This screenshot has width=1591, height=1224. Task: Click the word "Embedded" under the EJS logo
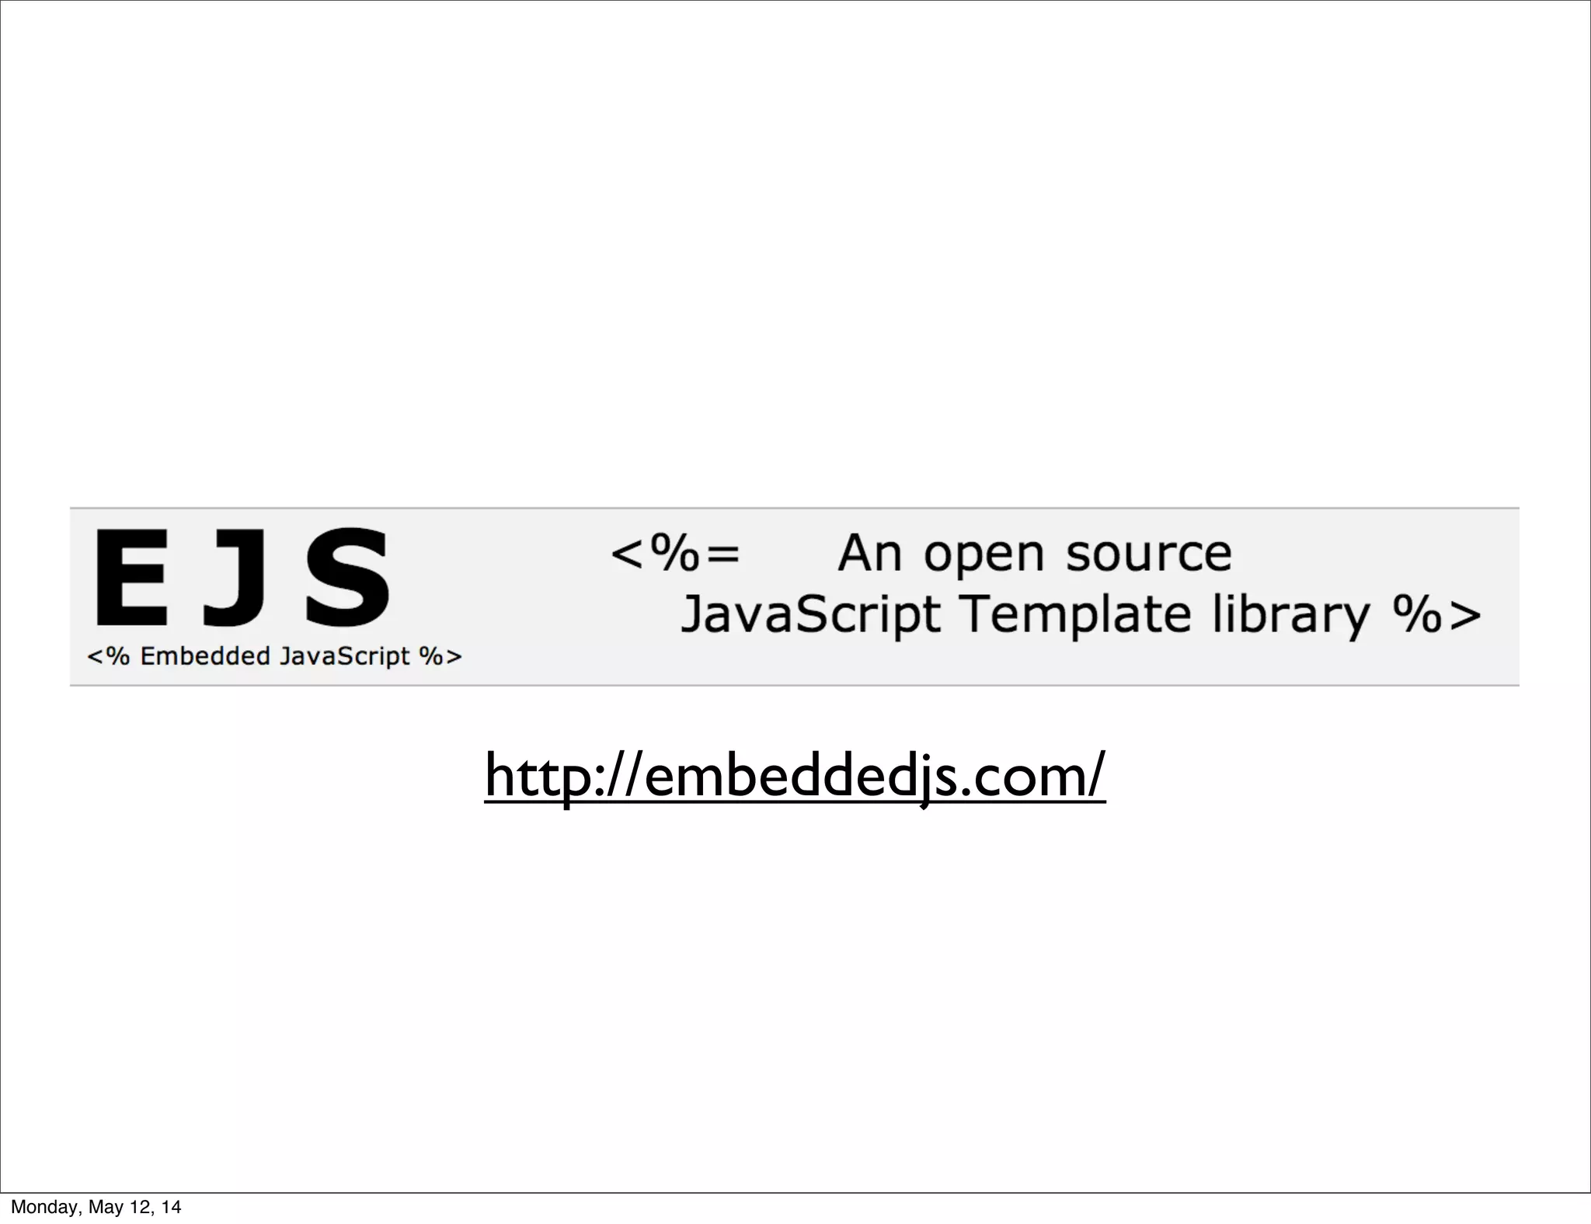205,656
